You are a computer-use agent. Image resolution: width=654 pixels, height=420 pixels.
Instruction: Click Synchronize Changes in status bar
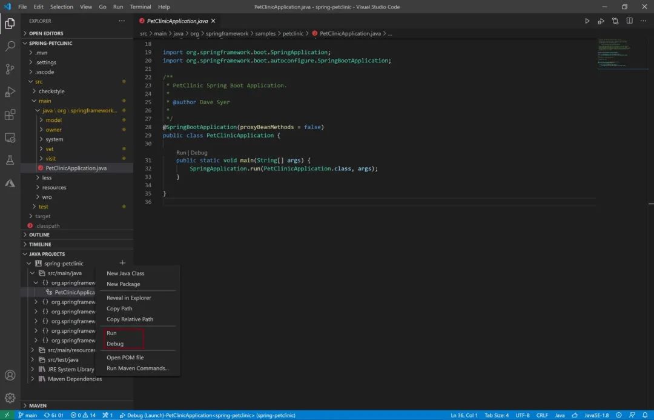coord(54,415)
